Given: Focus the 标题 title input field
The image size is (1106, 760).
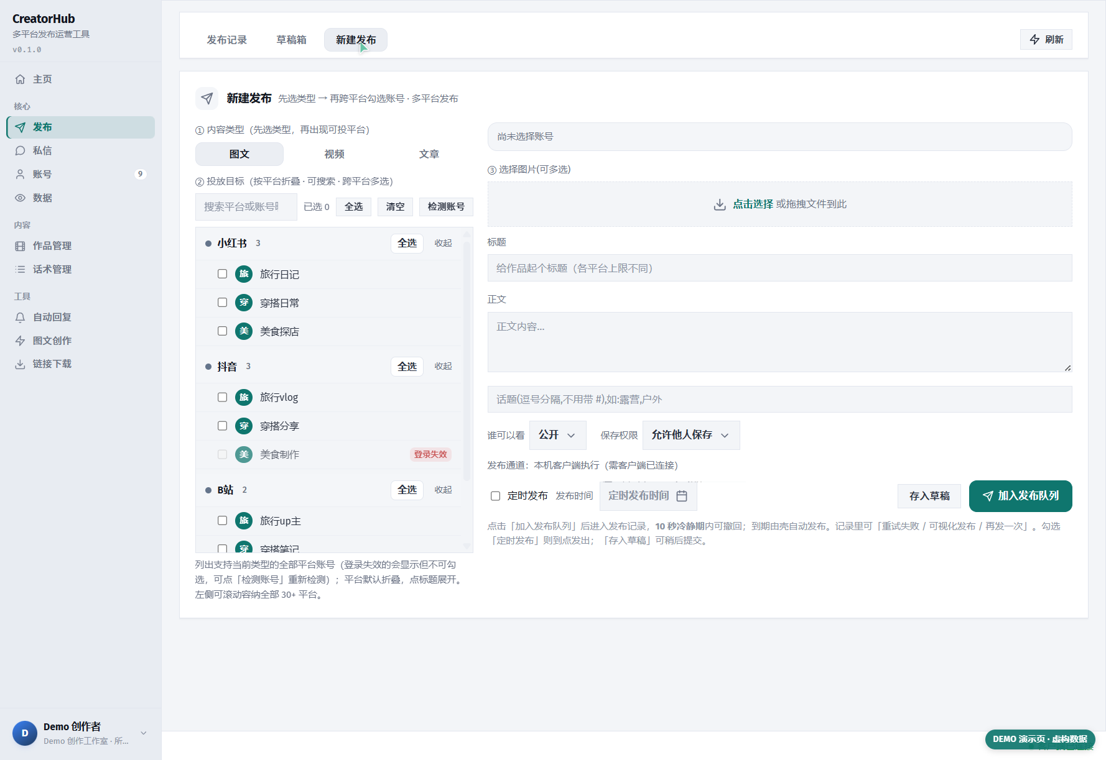Looking at the screenshot, I should (779, 268).
